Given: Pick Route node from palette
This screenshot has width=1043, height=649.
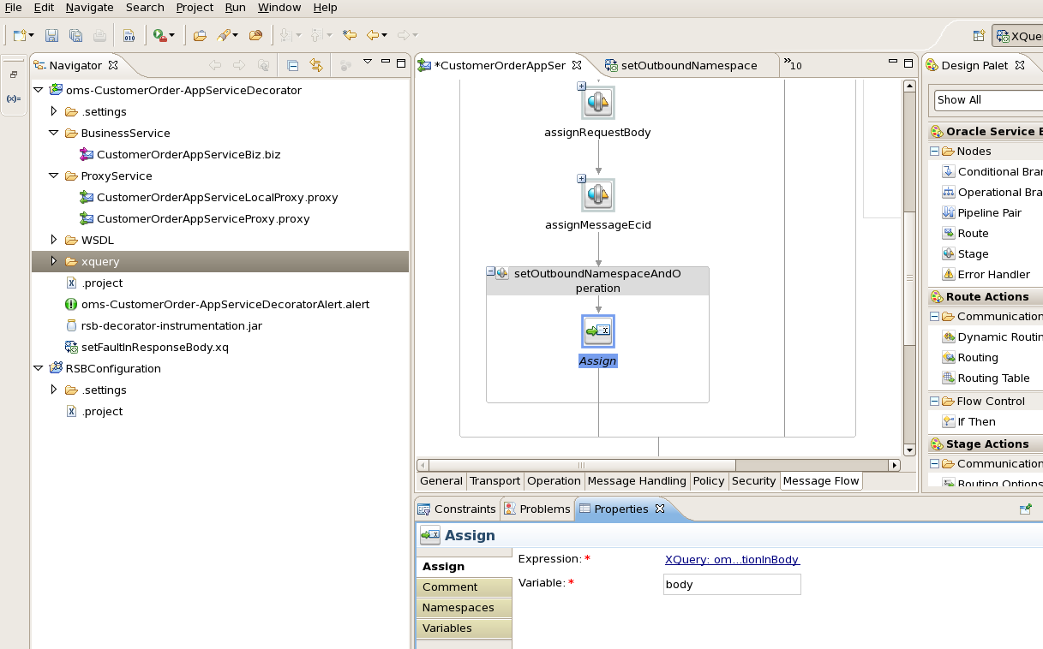Looking at the screenshot, I should [965, 233].
